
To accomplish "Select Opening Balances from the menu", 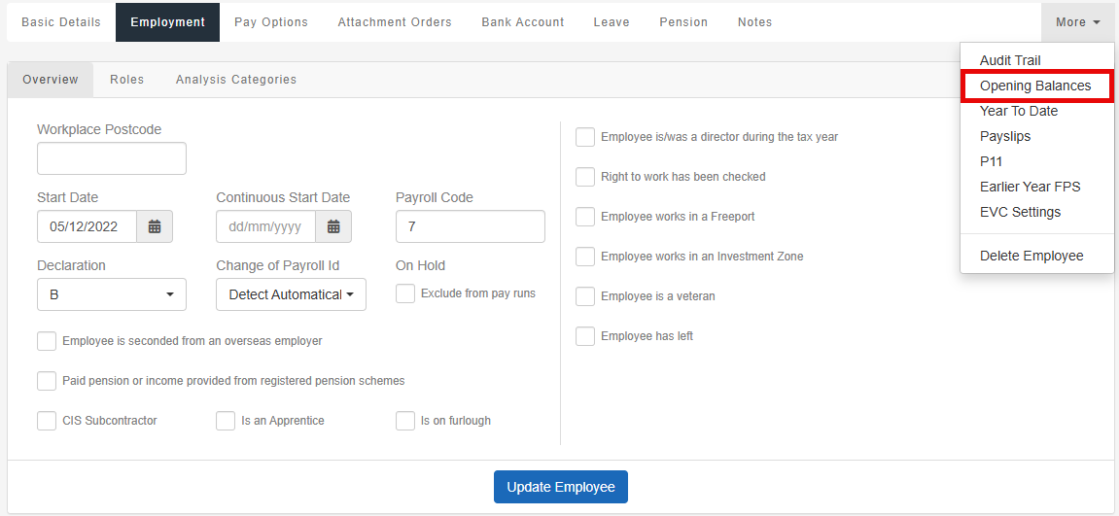I will click(x=1035, y=86).
